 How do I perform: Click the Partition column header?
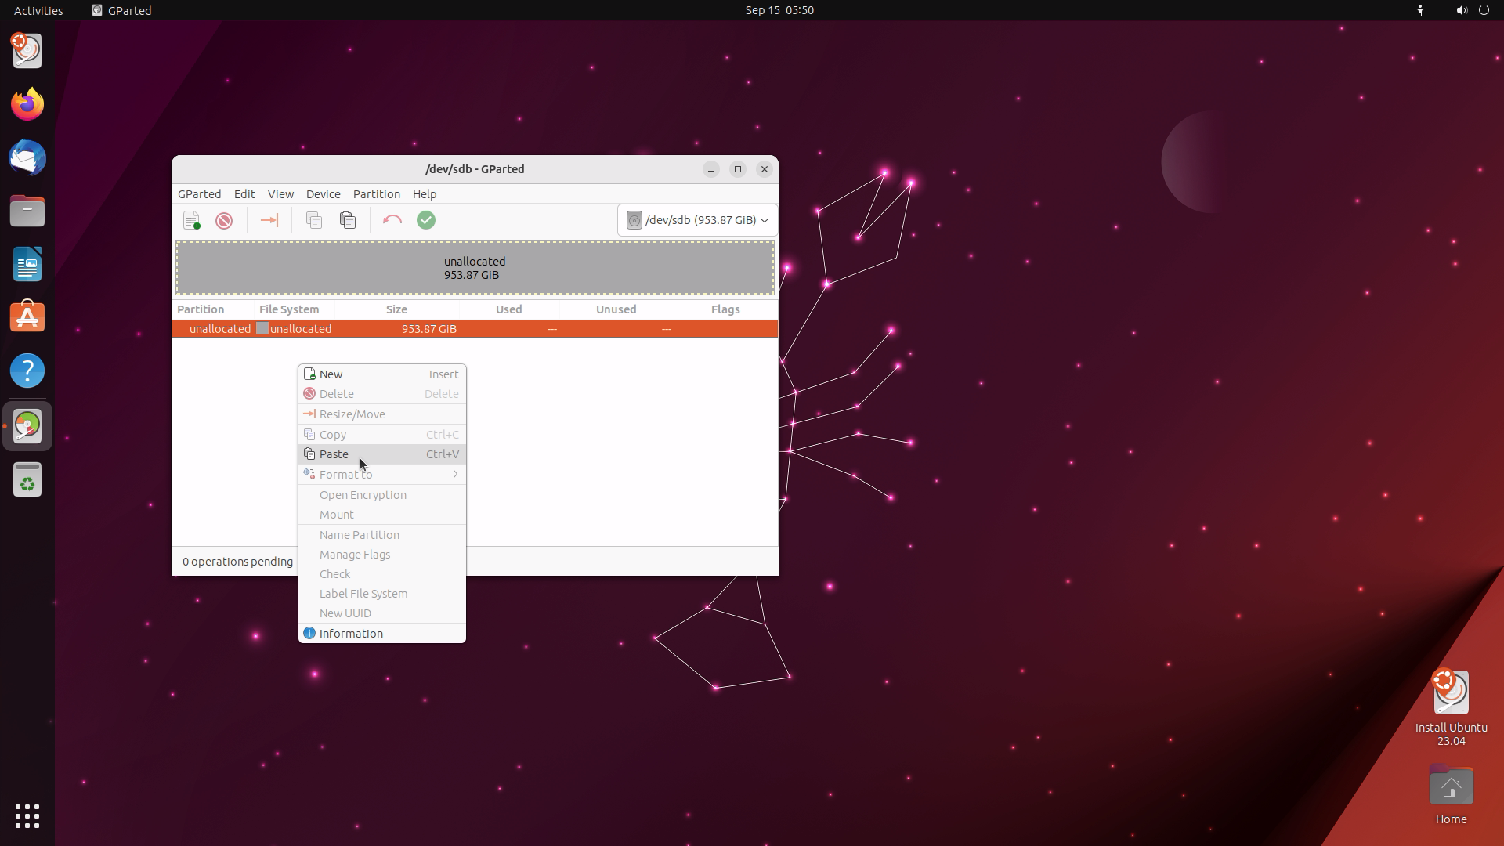[x=212, y=309]
